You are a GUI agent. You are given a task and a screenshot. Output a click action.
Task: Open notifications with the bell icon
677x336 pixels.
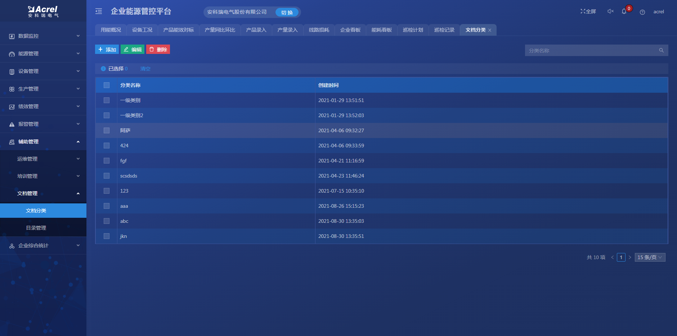[x=624, y=11]
